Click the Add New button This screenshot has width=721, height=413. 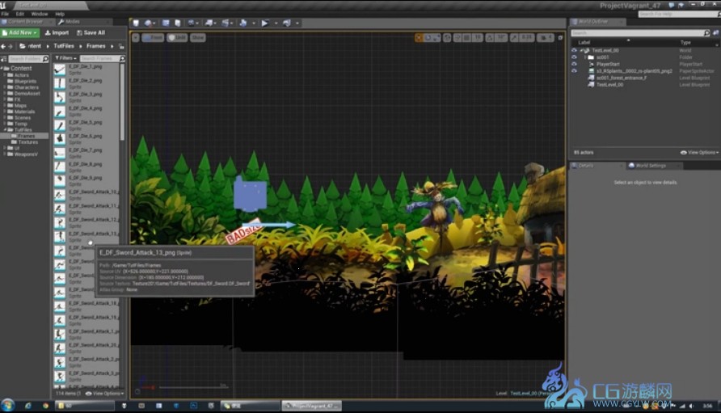[x=19, y=32]
